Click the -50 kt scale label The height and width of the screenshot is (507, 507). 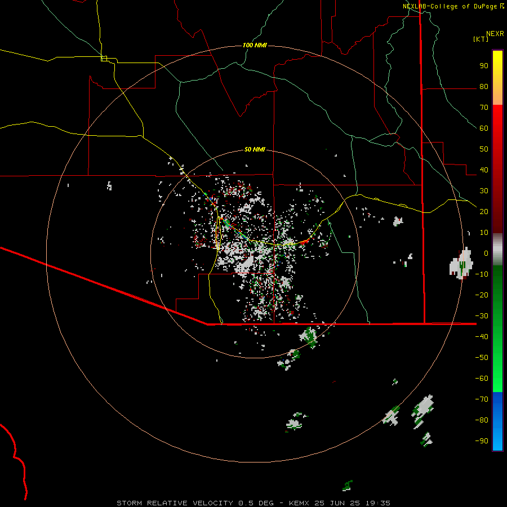point(482,358)
